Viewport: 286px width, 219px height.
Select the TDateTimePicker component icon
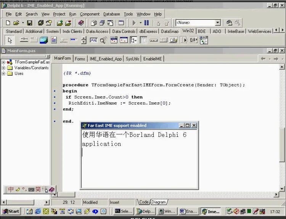coord(114,40)
